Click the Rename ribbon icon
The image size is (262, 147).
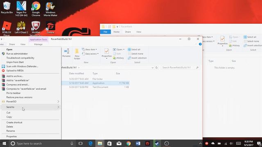[x=66, y=53]
